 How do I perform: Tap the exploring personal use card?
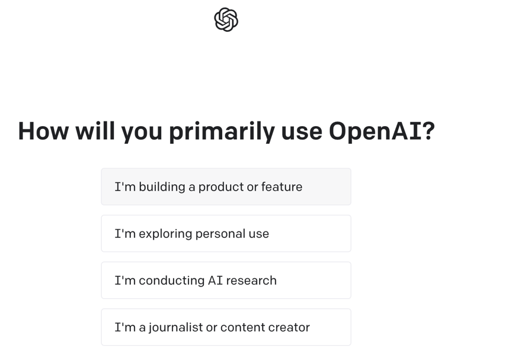(x=226, y=233)
